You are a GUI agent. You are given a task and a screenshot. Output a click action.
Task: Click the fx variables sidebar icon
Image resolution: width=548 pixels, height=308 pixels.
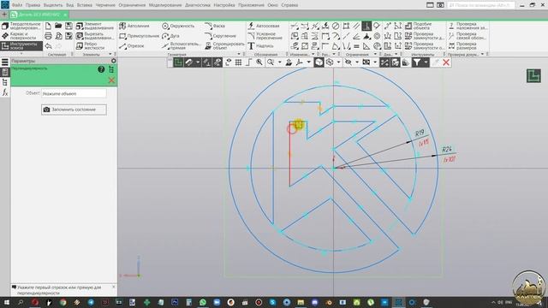tap(5, 92)
